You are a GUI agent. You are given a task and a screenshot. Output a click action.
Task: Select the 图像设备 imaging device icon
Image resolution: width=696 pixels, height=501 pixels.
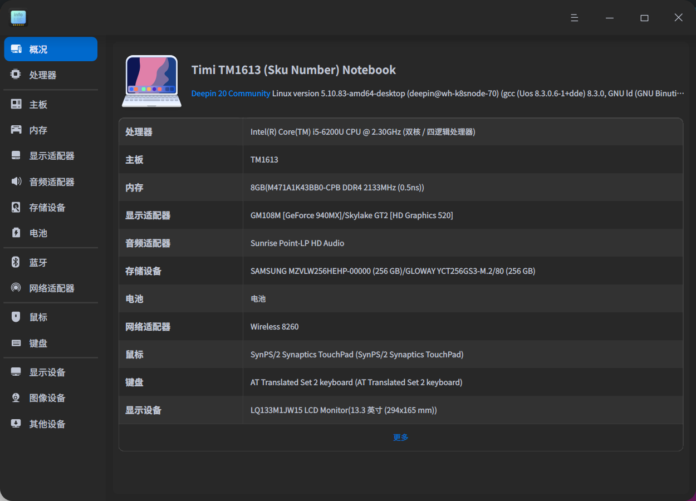point(15,397)
